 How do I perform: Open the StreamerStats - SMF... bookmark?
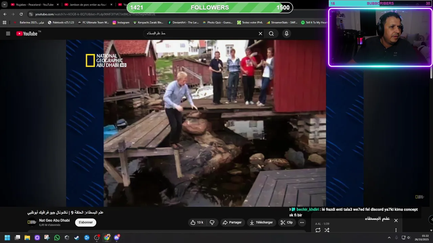281,23
